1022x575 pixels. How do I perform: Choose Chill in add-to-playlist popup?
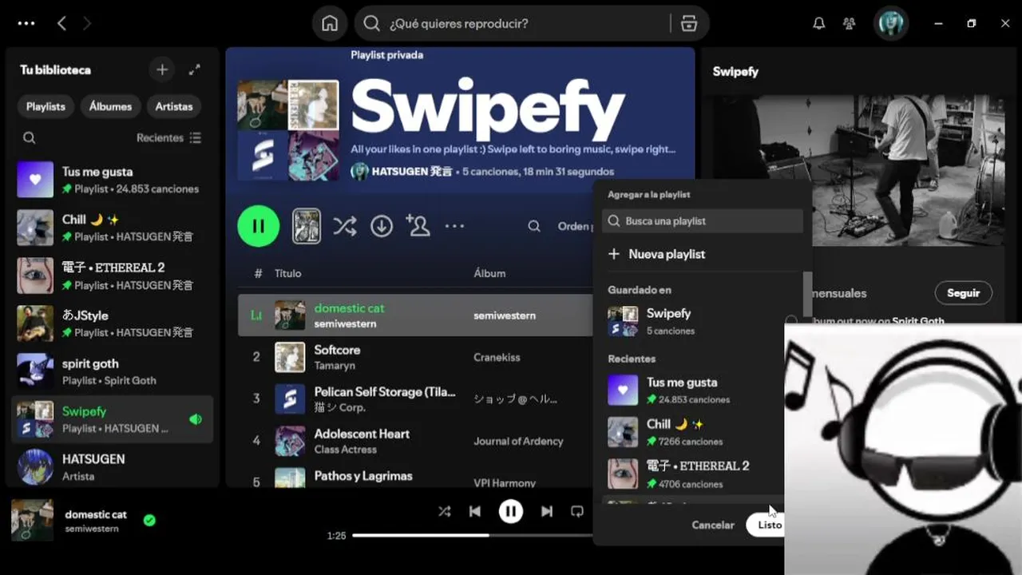tap(693, 432)
